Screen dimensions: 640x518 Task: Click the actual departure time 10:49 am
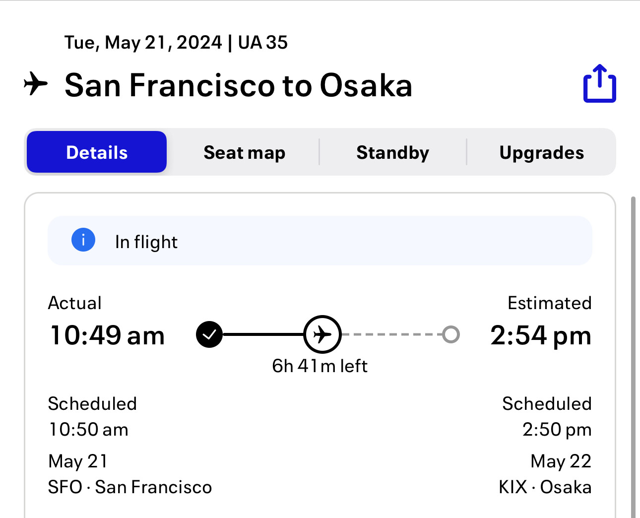107,335
